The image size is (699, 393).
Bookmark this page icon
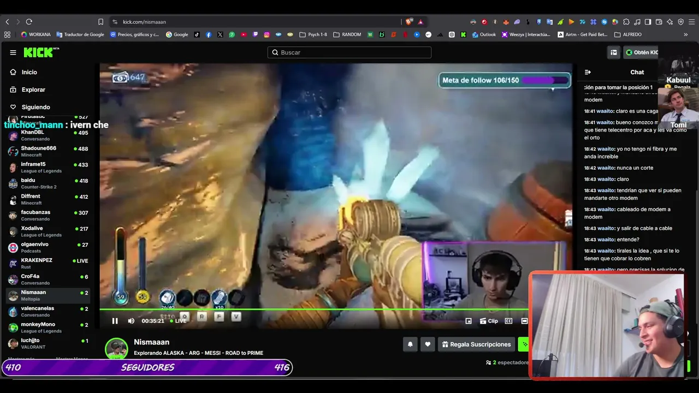100,22
